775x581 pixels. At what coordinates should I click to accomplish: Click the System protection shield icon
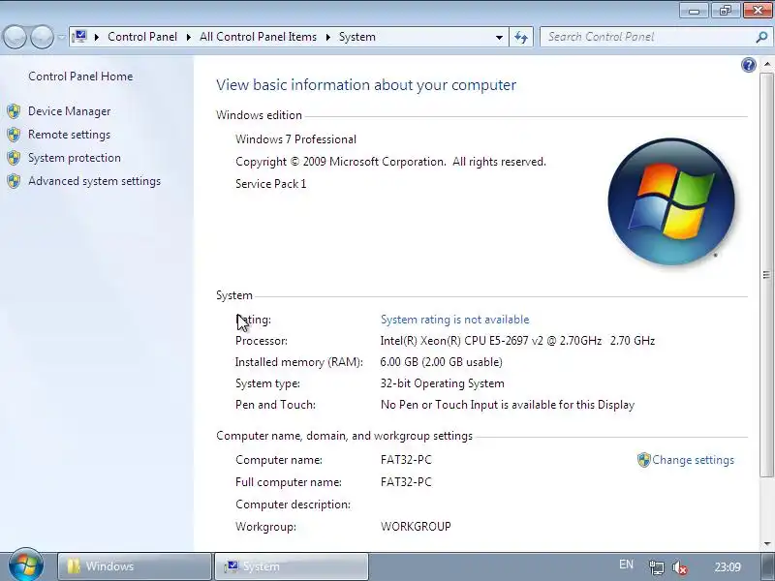[14, 158]
